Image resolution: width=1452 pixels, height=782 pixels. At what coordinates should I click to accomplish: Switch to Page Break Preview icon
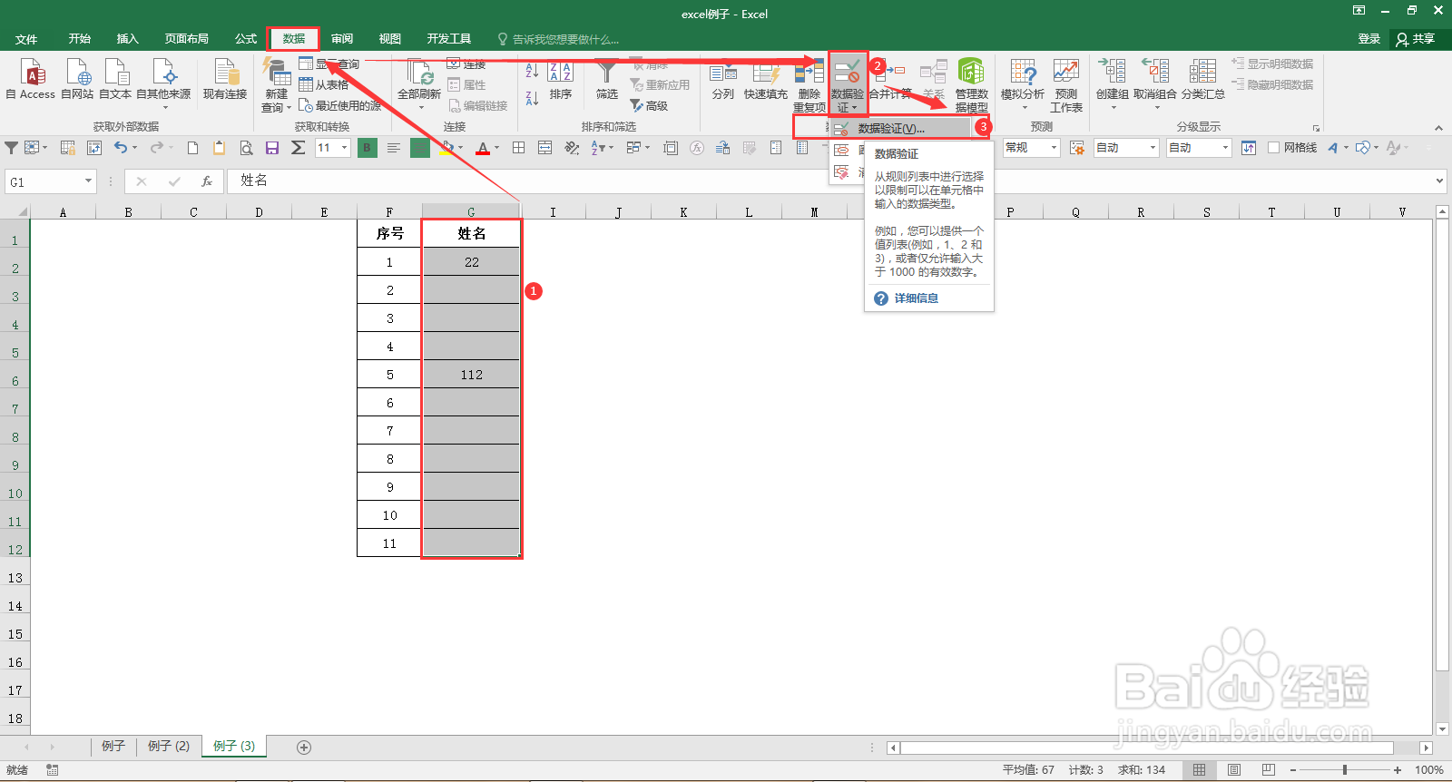pos(1268,770)
